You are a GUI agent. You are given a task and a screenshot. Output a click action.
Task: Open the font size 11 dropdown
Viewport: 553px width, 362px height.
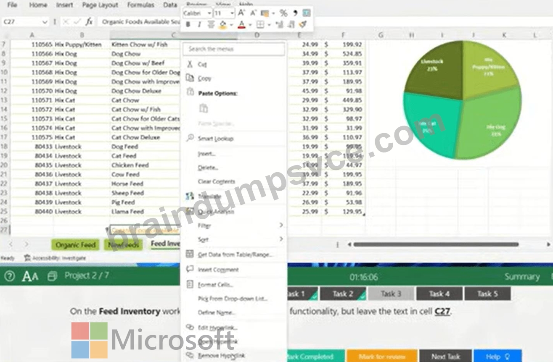(x=223, y=13)
